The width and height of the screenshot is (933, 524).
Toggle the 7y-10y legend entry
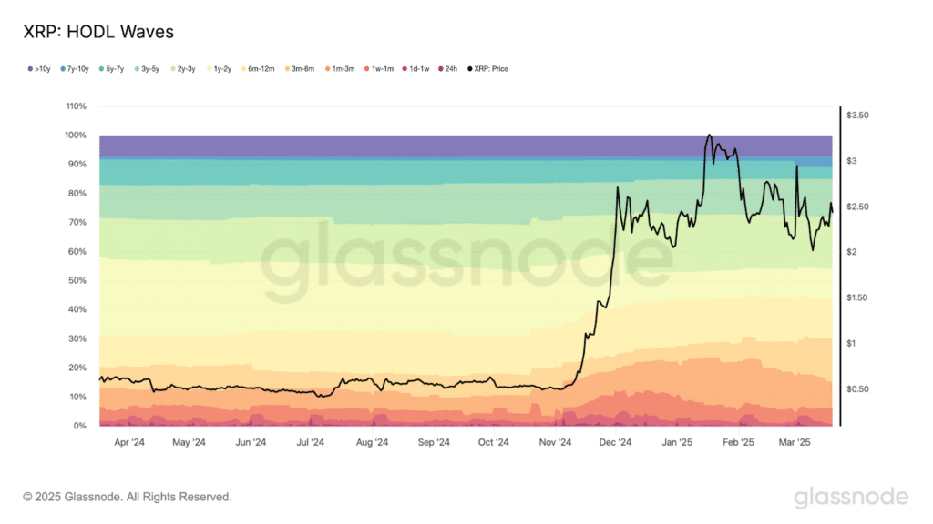[x=75, y=69]
